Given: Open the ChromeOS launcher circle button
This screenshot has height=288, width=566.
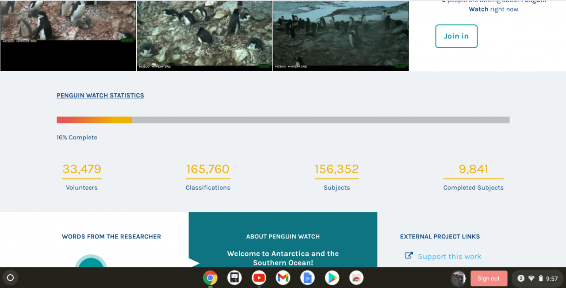Looking at the screenshot, I should pyautogui.click(x=11, y=278).
